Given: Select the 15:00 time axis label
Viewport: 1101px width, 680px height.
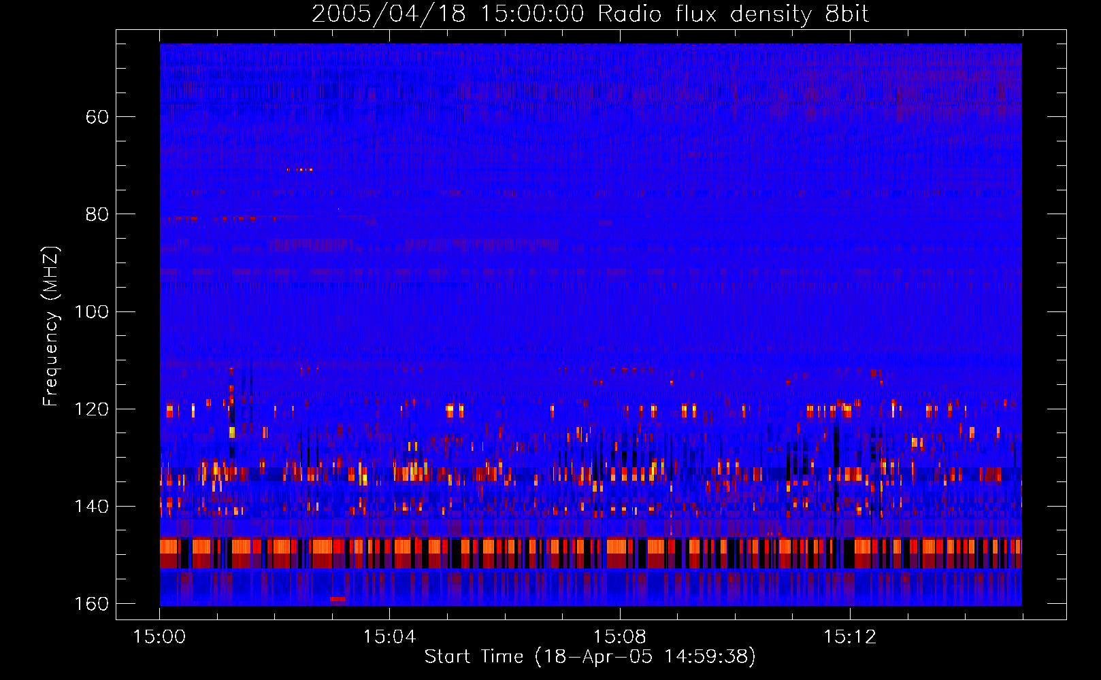Looking at the screenshot, I should point(159,637).
